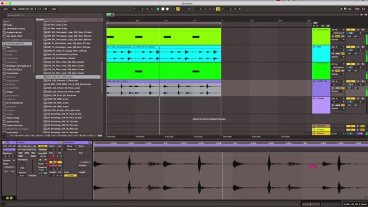Toggle the Warp button in Sample box
The width and height of the screenshot is (368, 207).
[43, 146]
